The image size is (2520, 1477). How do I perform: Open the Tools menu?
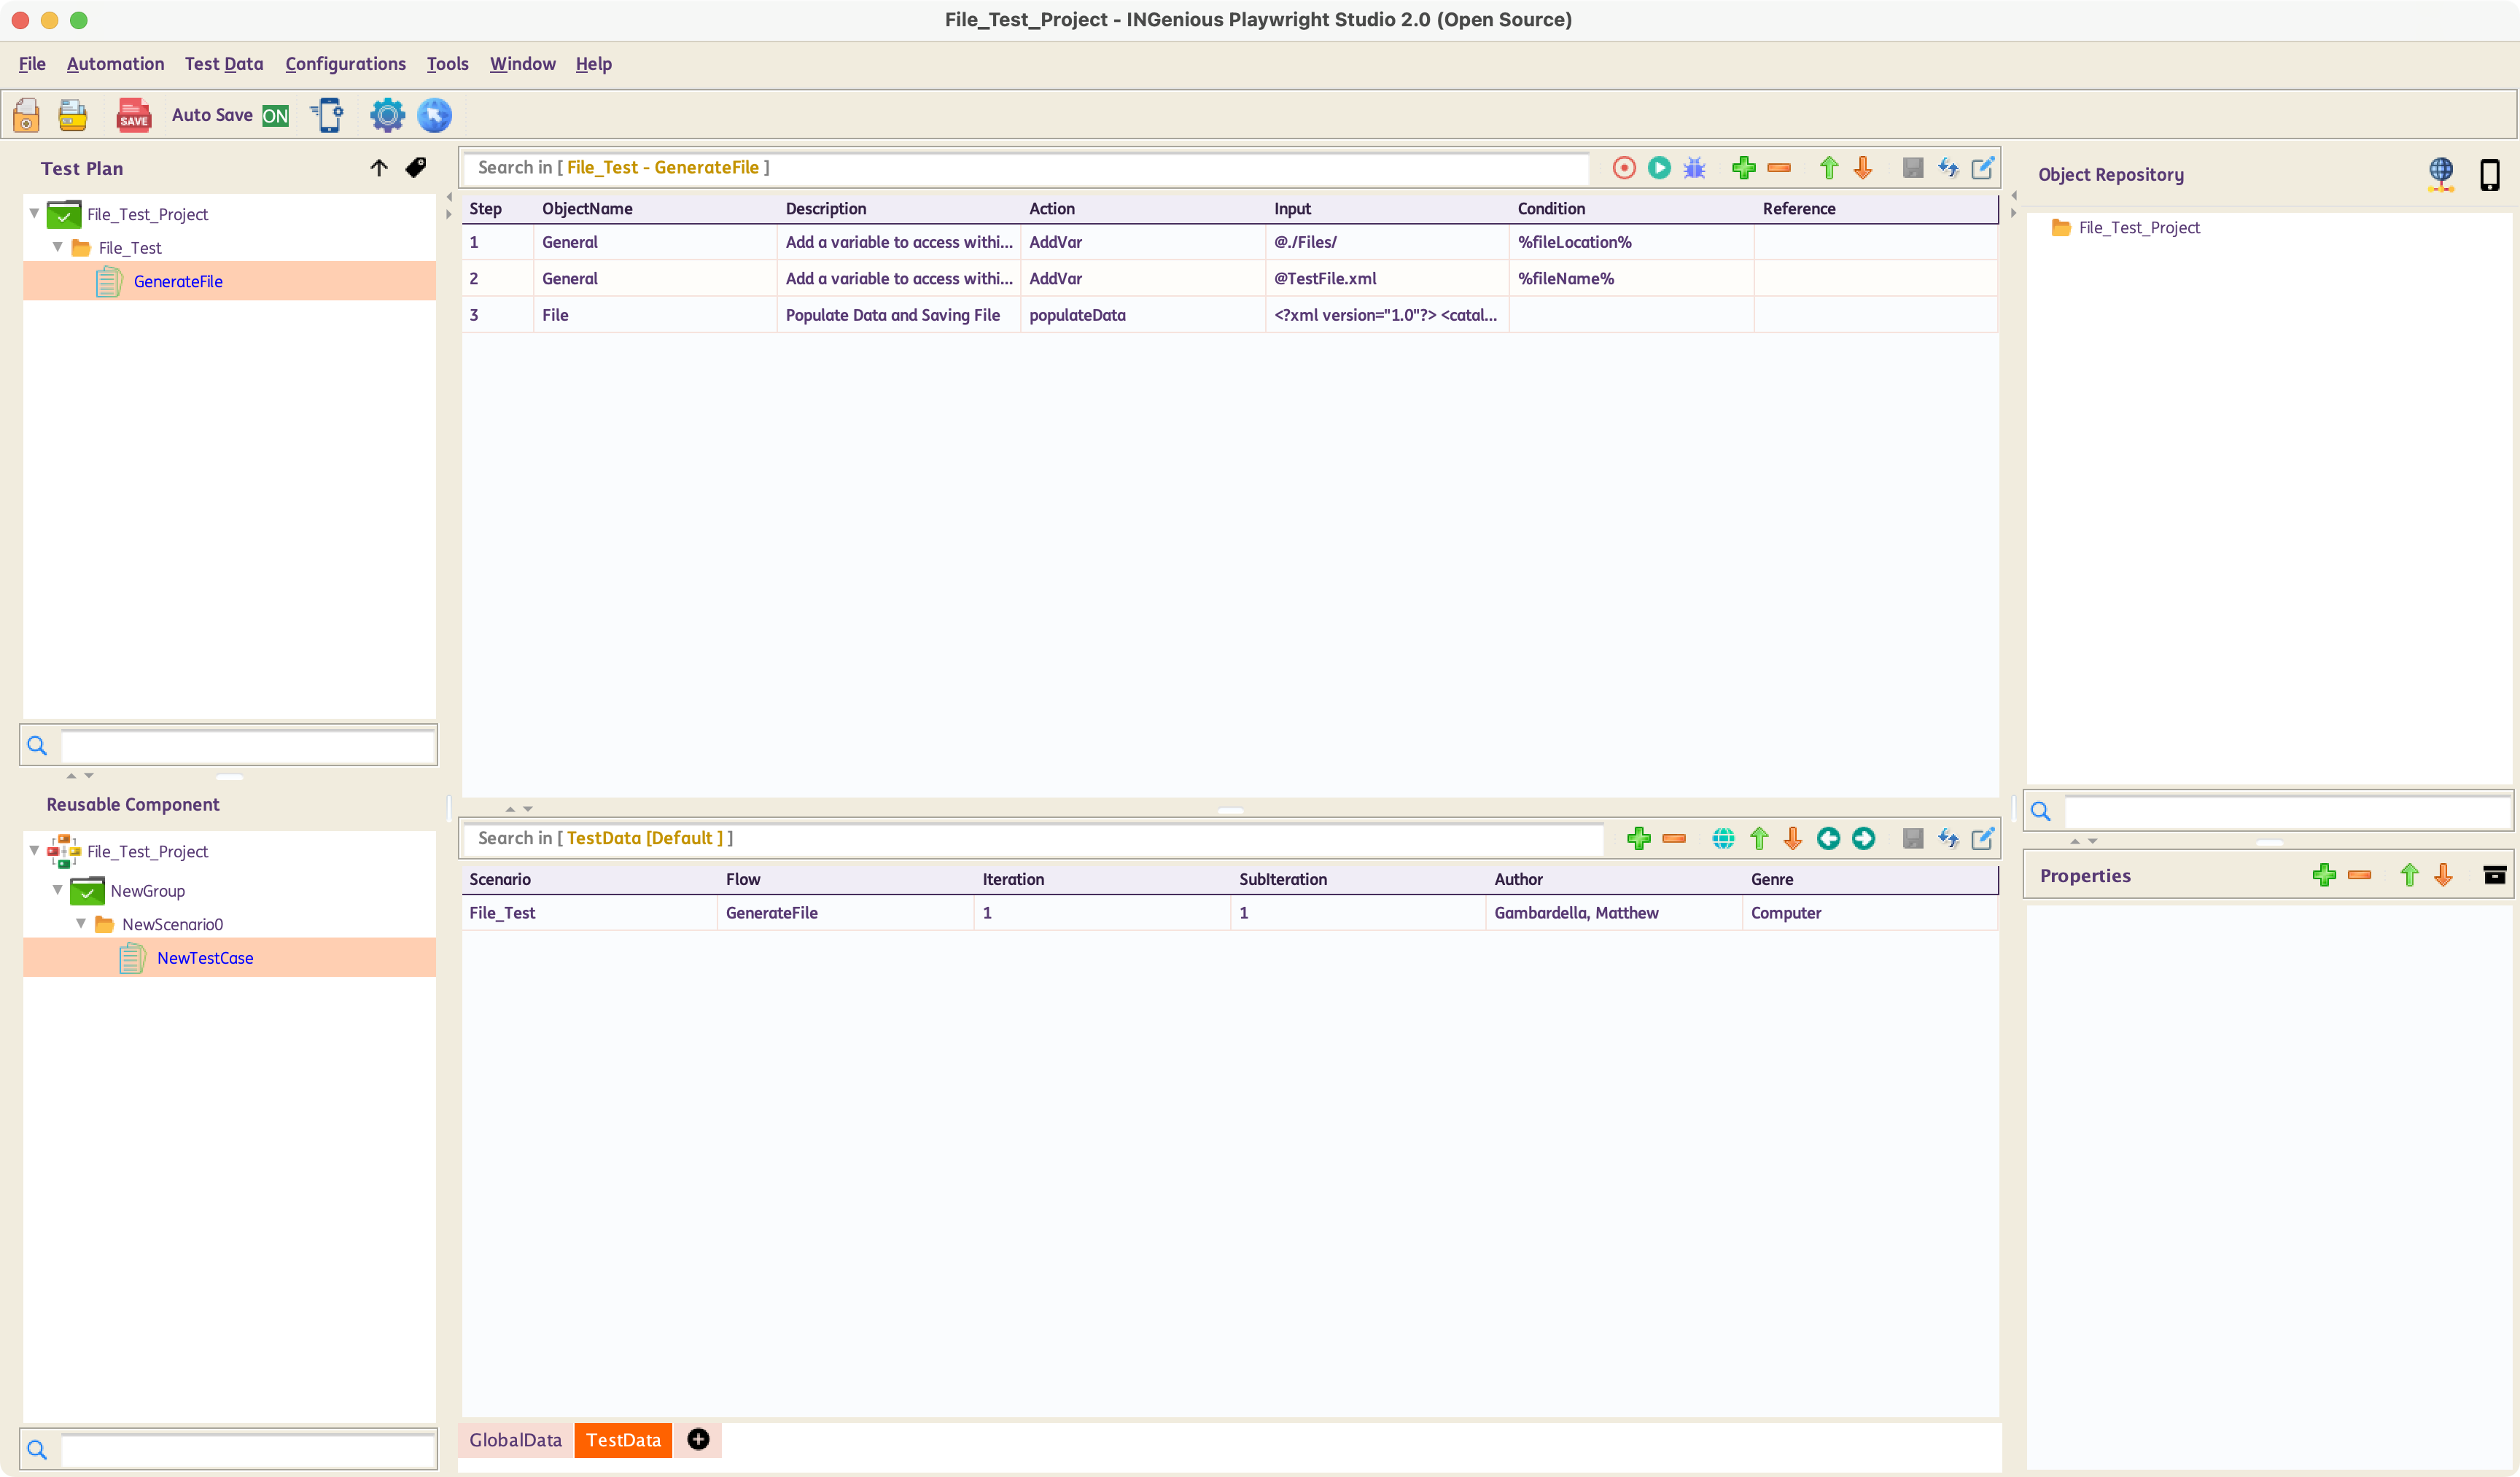(447, 64)
